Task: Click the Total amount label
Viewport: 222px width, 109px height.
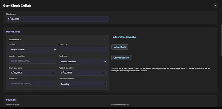Action: [12, 105]
